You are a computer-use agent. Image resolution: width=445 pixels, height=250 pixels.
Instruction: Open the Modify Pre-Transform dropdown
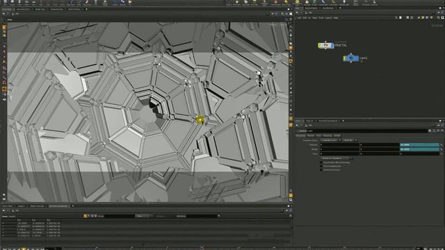(337, 158)
